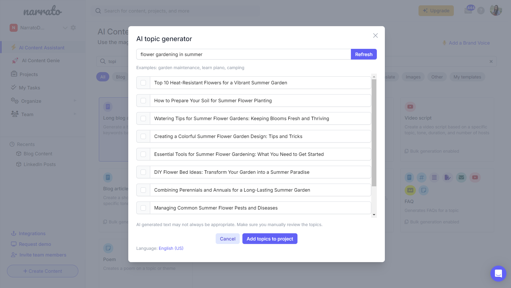Open Projects from the sidebar
Viewport: 511px width, 288px height.
(29, 74)
